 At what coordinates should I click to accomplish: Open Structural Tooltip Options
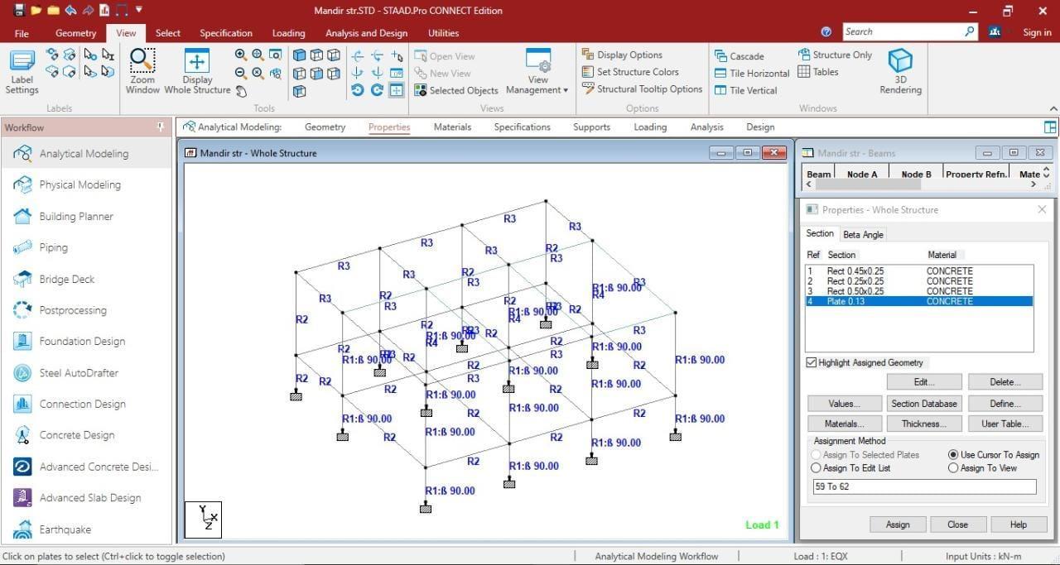[642, 89]
